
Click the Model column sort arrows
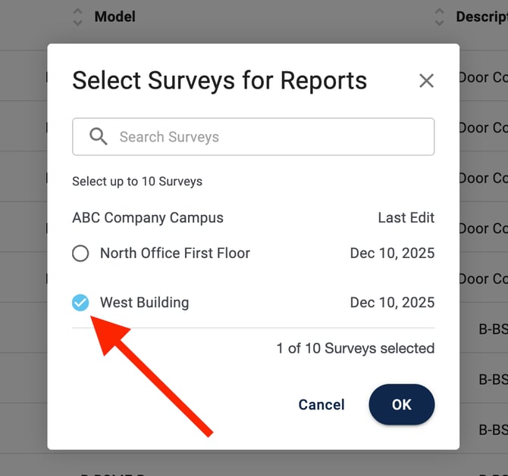77,17
